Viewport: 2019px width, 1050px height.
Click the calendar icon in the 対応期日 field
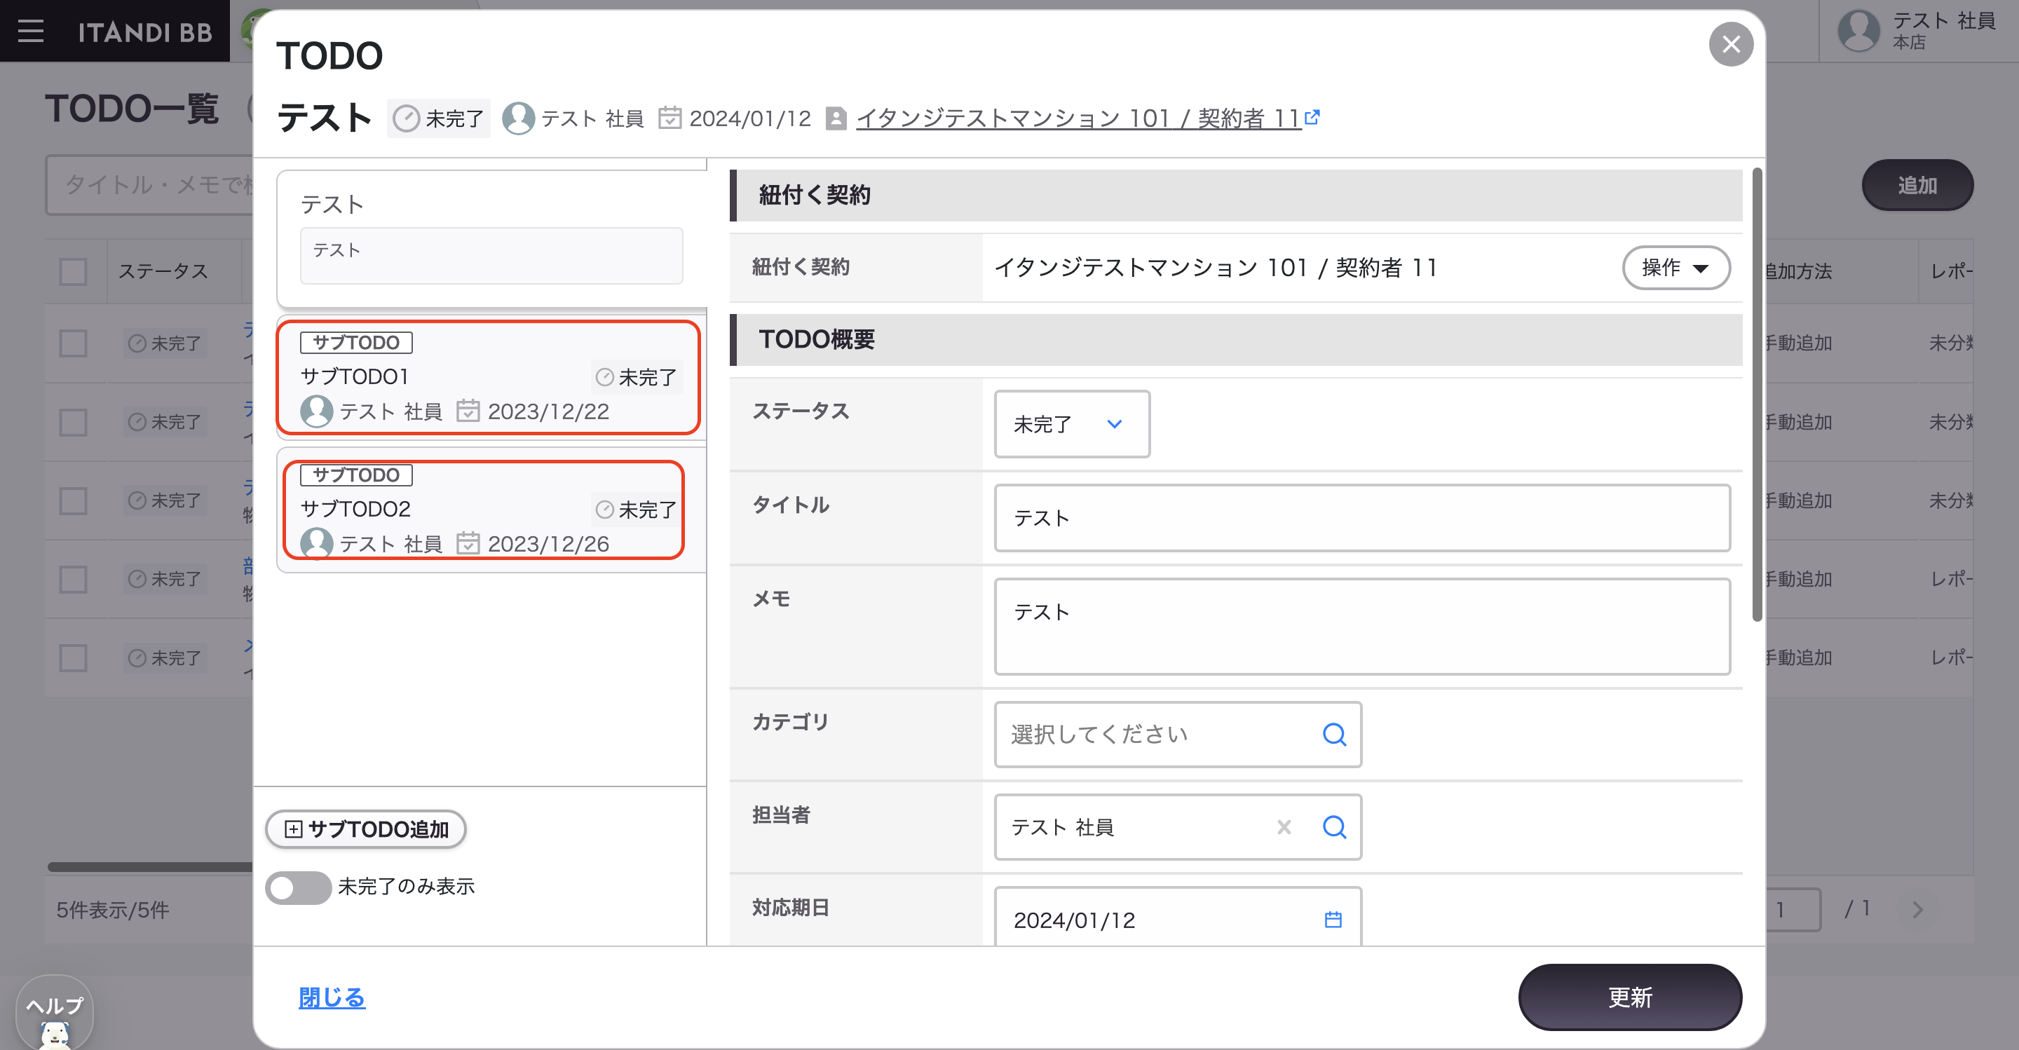pyautogui.click(x=1333, y=919)
